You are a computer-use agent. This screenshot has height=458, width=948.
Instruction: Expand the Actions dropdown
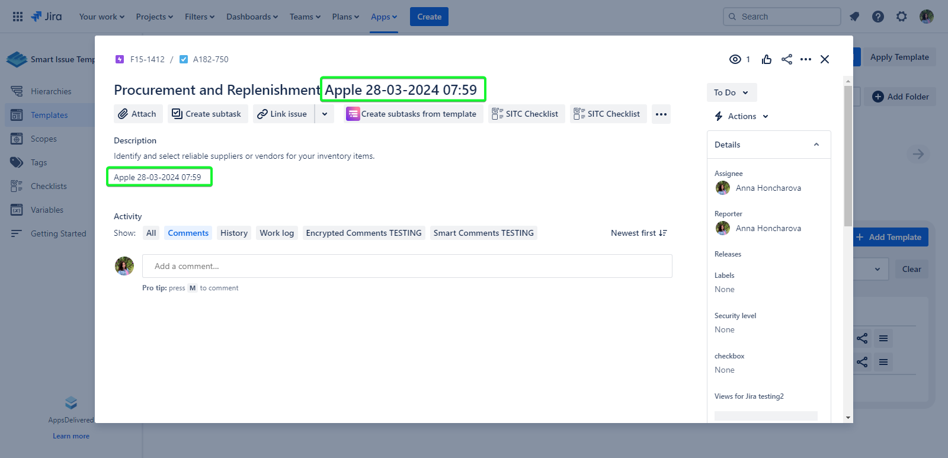click(742, 116)
